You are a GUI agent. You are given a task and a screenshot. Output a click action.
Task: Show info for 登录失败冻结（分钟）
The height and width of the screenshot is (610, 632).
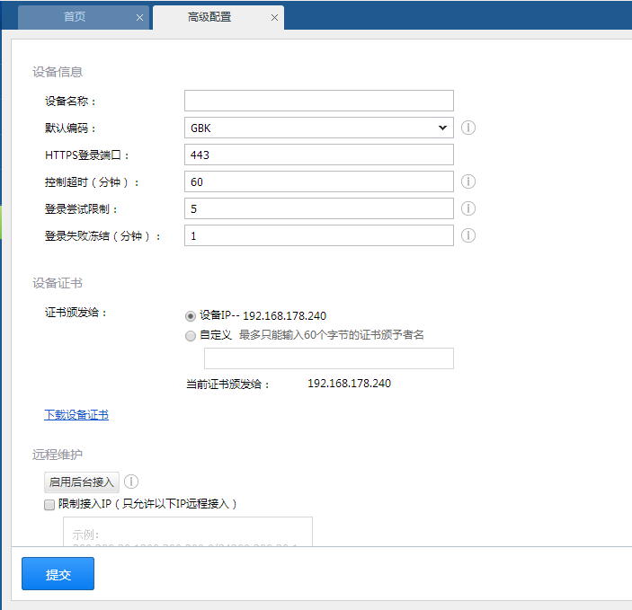468,235
